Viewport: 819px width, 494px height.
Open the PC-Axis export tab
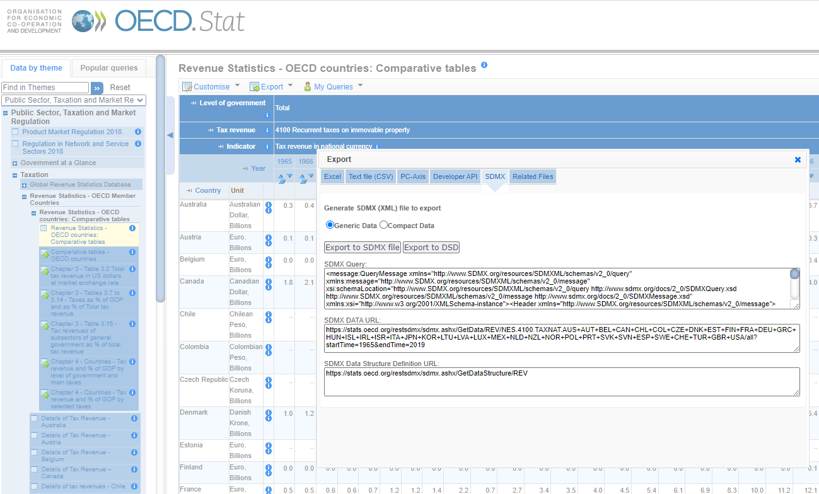[x=413, y=176]
